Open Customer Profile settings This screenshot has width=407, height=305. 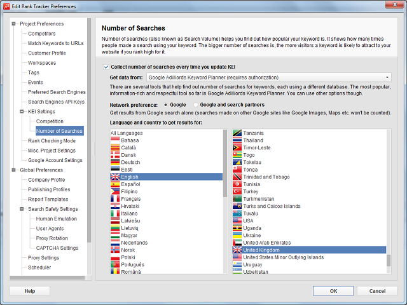(47, 53)
